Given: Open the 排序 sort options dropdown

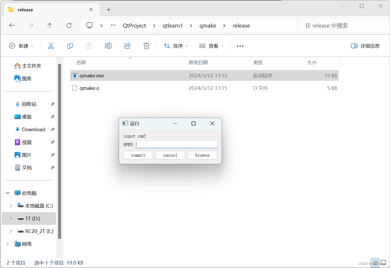Looking at the screenshot, I should pyautogui.click(x=176, y=46).
